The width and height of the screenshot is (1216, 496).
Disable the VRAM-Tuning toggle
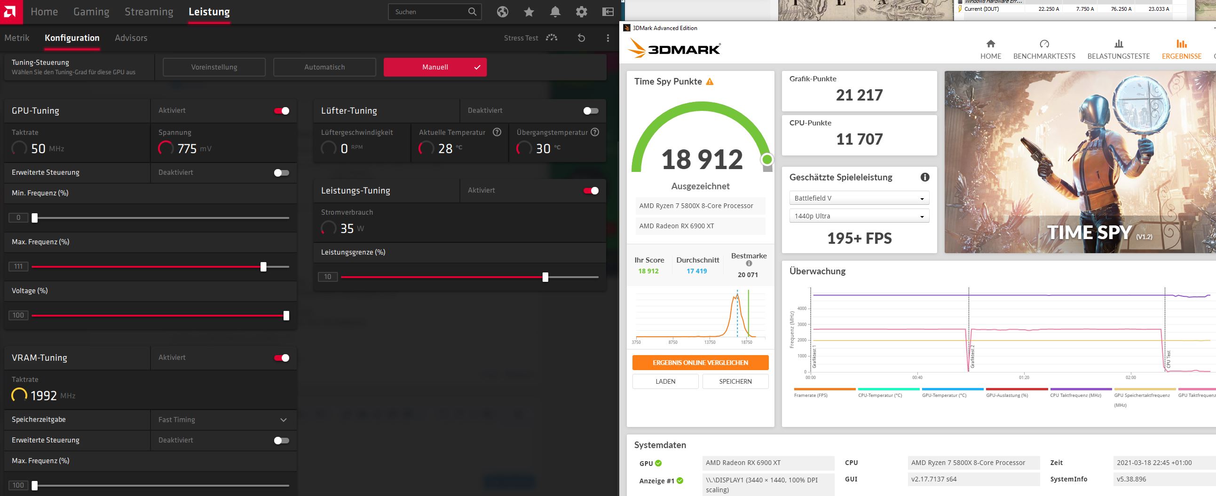coord(282,358)
